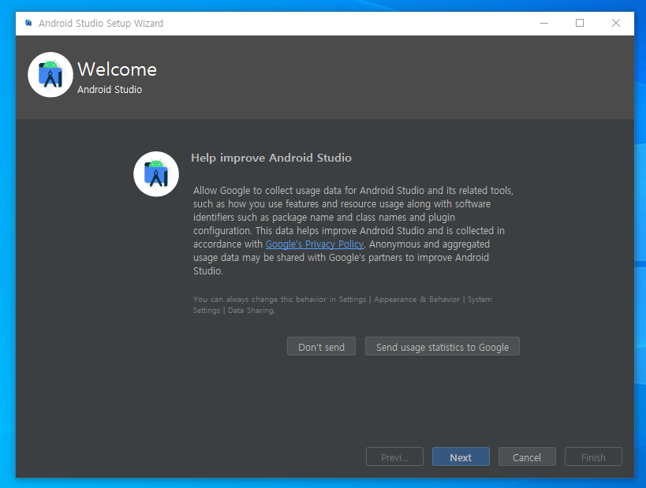
Task: Click the Android Studio Setup Wizard title
Action: [101, 24]
